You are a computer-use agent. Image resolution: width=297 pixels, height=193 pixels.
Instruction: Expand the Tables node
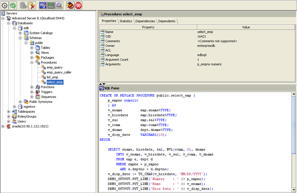click(32, 48)
